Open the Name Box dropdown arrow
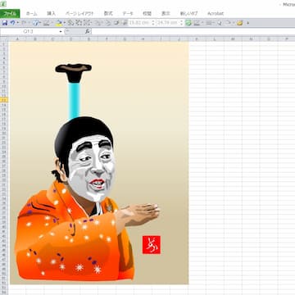 (61, 32)
